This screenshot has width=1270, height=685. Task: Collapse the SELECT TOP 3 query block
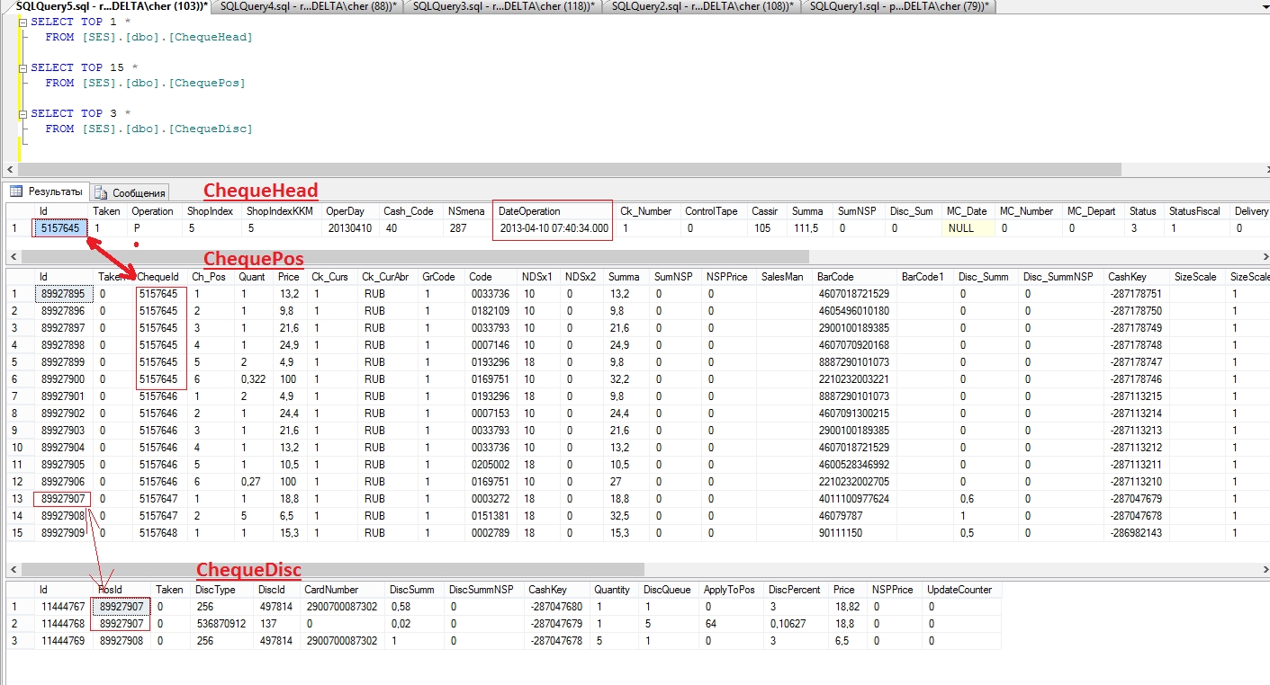click(23, 113)
